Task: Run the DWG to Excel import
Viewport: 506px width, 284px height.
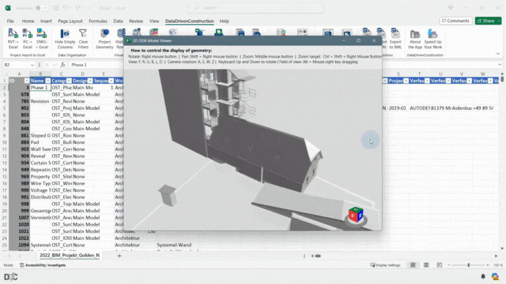Action: [42, 39]
